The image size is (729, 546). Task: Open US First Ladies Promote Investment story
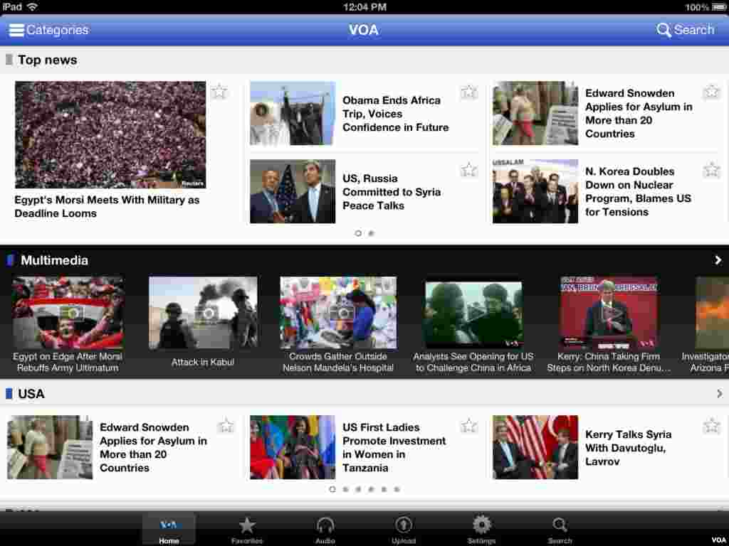pyautogui.click(x=394, y=448)
